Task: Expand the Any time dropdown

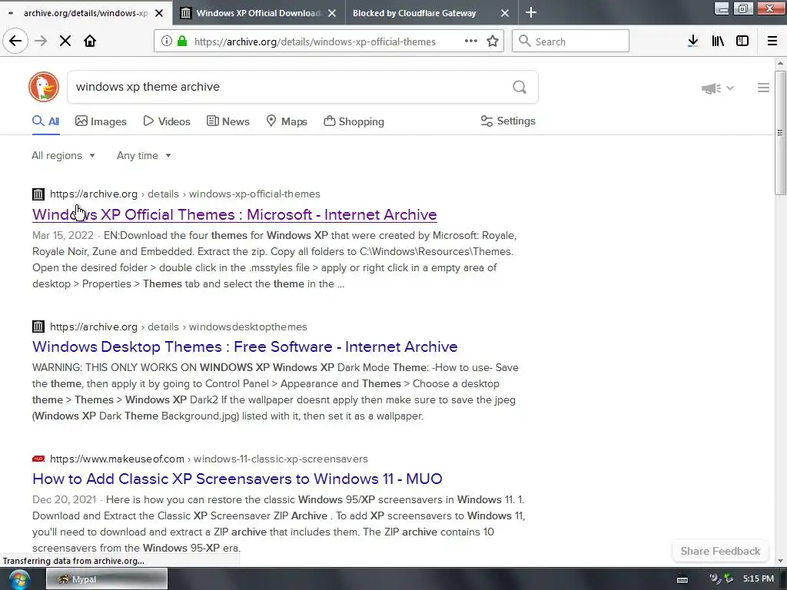Action: [x=144, y=155]
